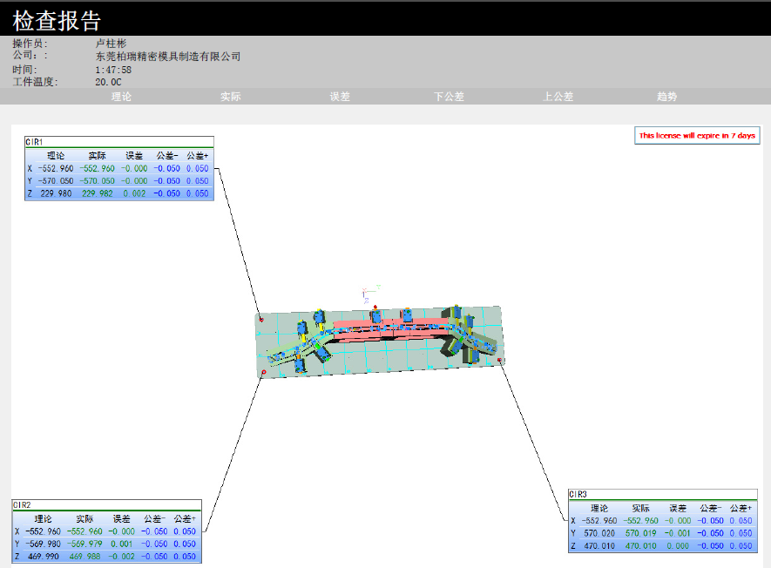Click the 趋势 column header in gray bar
Screen dimensions: 771x568
point(666,97)
